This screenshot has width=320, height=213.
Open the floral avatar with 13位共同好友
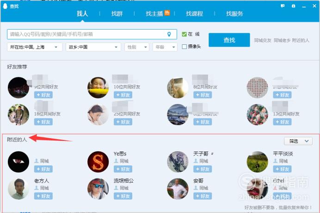click(x=258, y=115)
